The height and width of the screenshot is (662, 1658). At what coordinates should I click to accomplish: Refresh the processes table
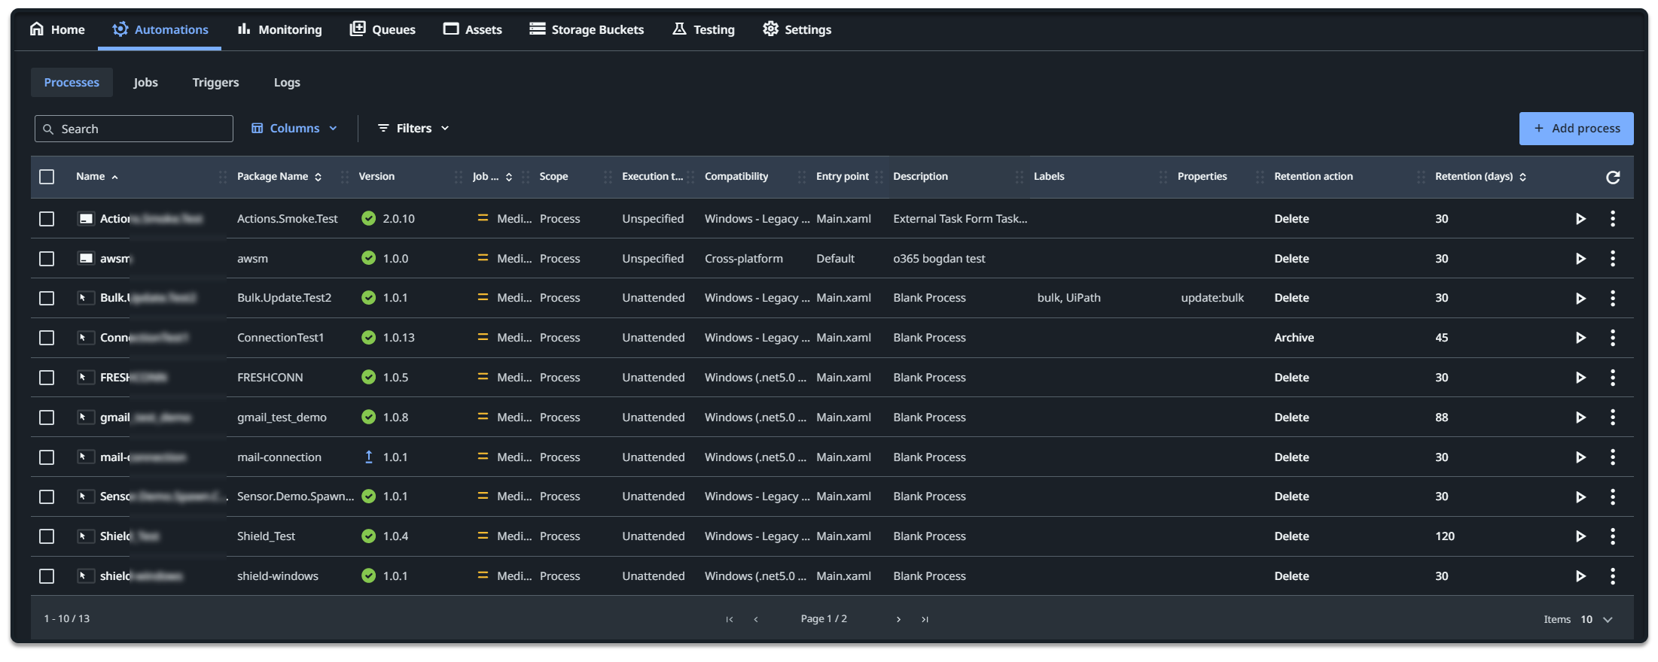pyautogui.click(x=1613, y=178)
